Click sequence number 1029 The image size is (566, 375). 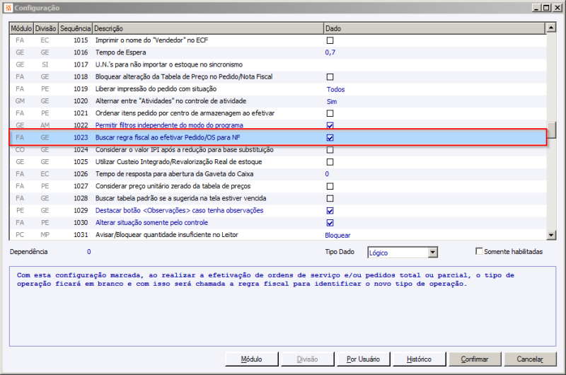[x=81, y=210]
